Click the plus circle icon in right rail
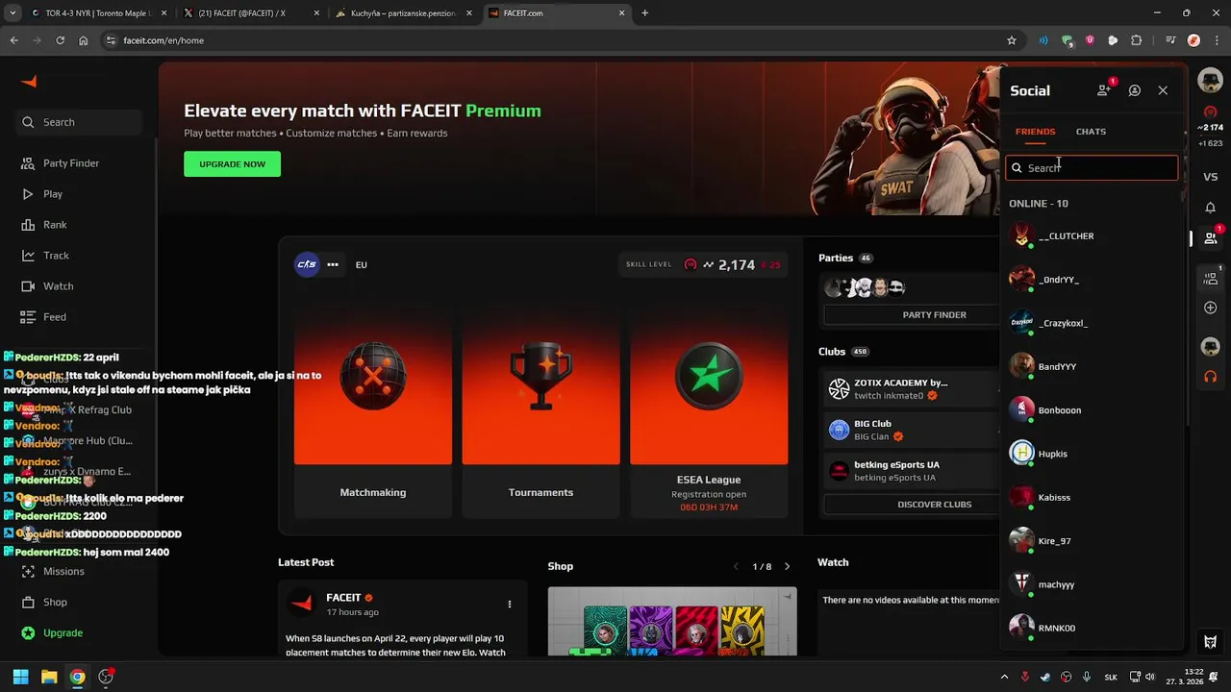This screenshot has height=692, width=1231. click(x=1210, y=308)
